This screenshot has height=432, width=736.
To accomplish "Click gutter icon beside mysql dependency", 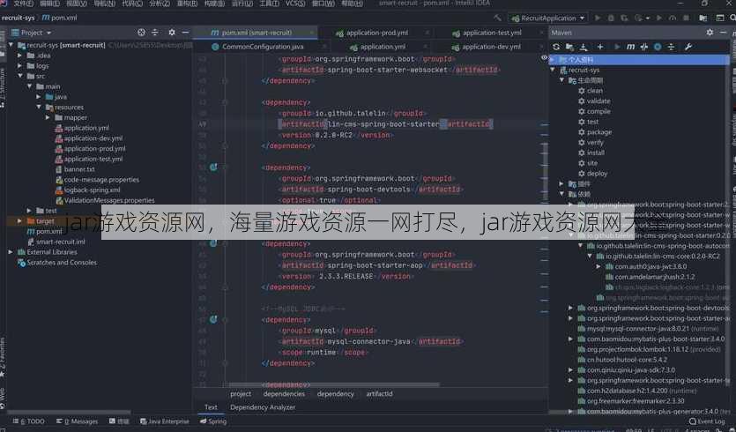I will coord(213,319).
